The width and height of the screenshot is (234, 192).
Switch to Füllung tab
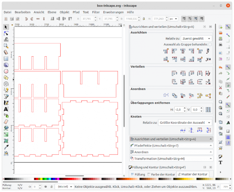tap(138, 174)
